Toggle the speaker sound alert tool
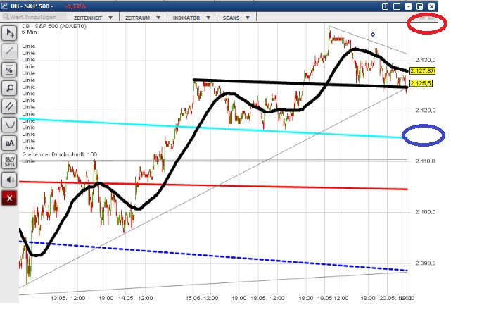This screenshot has height=317, width=496. point(9,180)
